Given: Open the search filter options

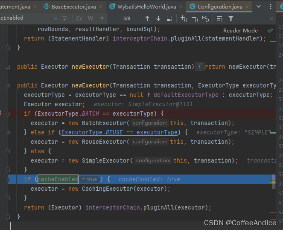Looking at the screenshot, I should [x=231, y=18].
